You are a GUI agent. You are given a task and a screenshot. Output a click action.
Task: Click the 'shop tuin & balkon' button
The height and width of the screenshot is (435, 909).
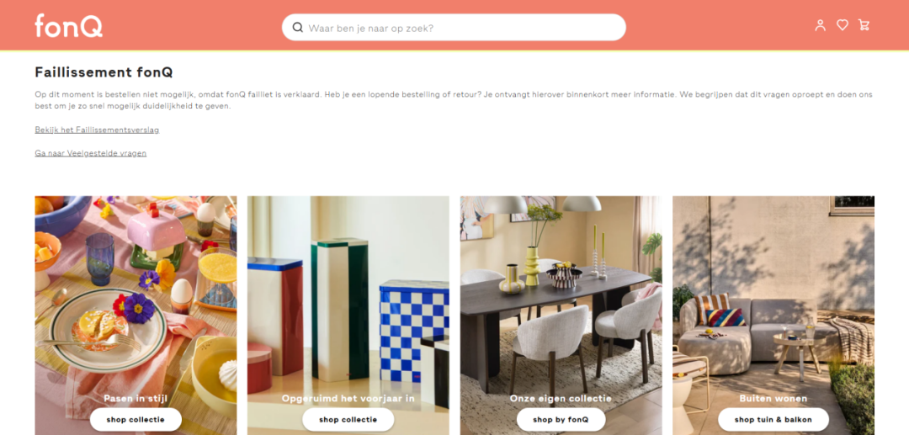(773, 419)
